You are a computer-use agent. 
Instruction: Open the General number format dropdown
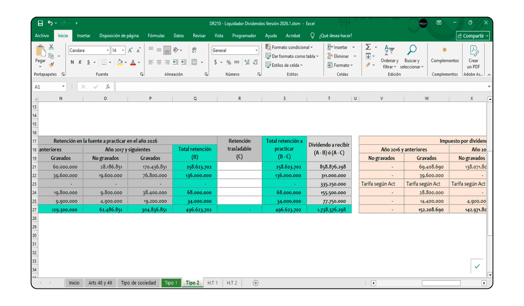click(x=257, y=50)
